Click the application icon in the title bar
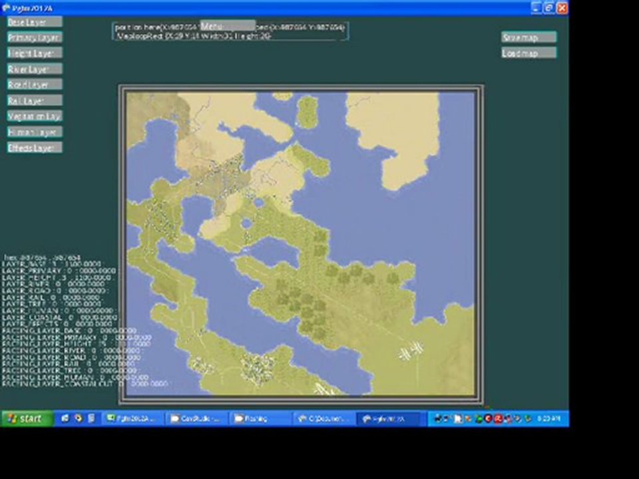Image resolution: width=639 pixels, height=479 pixels. [x=6, y=8]
